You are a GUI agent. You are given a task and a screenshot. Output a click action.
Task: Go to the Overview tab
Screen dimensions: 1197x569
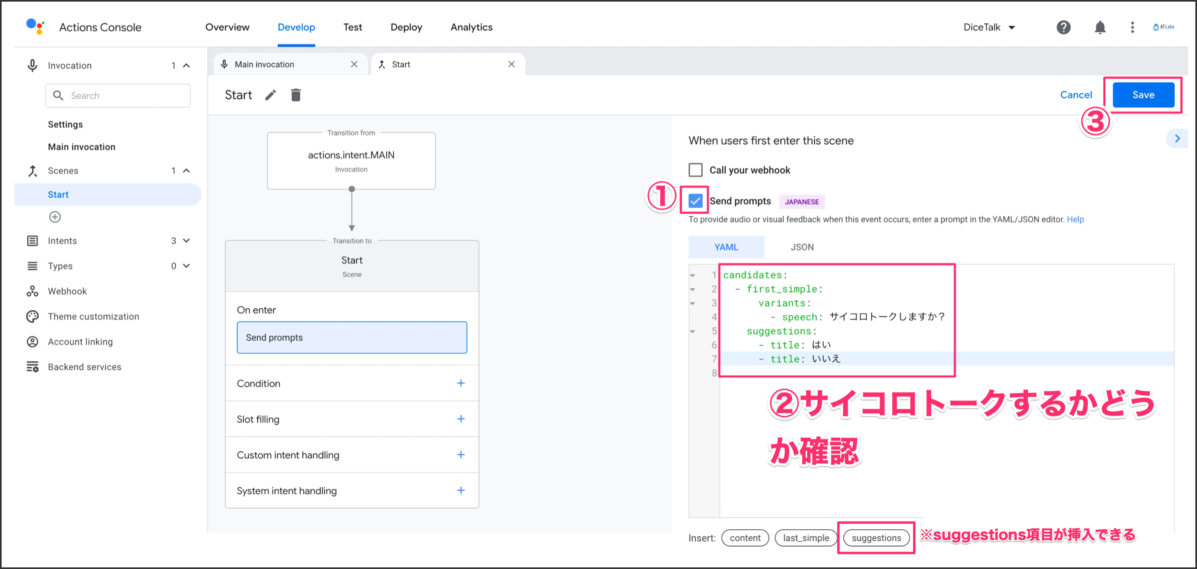[x=227, y=27]
